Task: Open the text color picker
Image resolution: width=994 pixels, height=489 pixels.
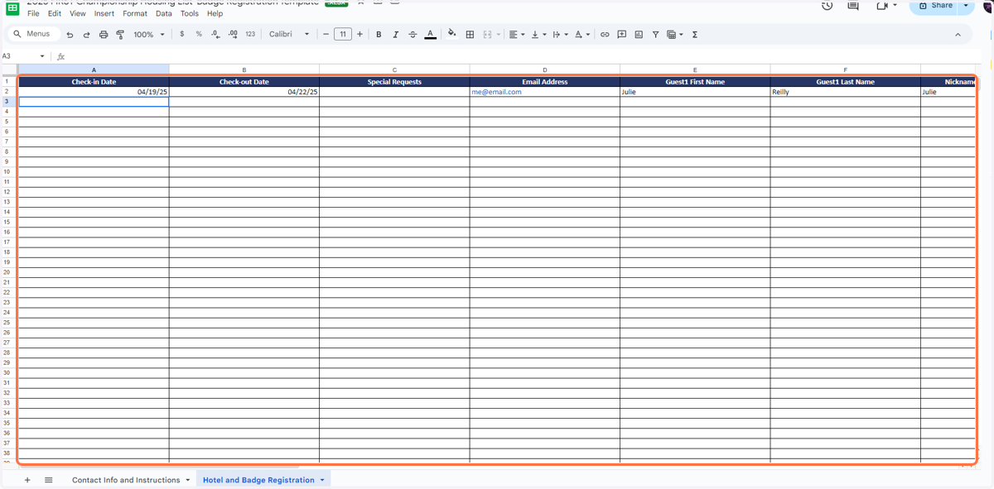Action: (430, 34)
